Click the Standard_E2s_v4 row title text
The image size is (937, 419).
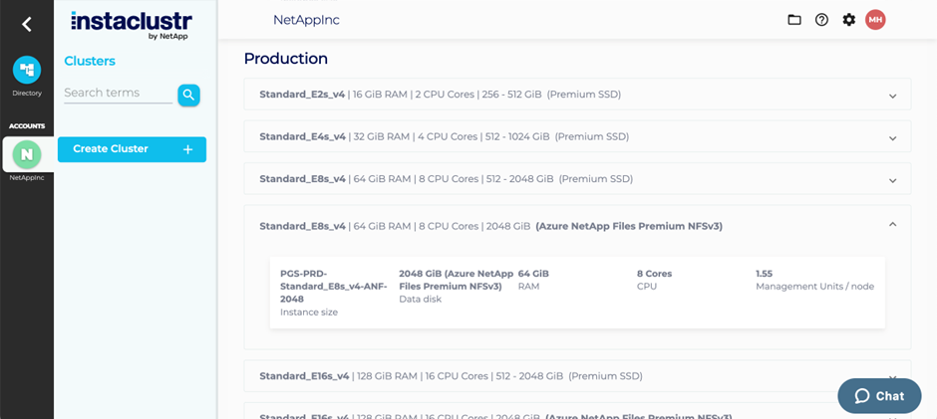tap(302, 95)
